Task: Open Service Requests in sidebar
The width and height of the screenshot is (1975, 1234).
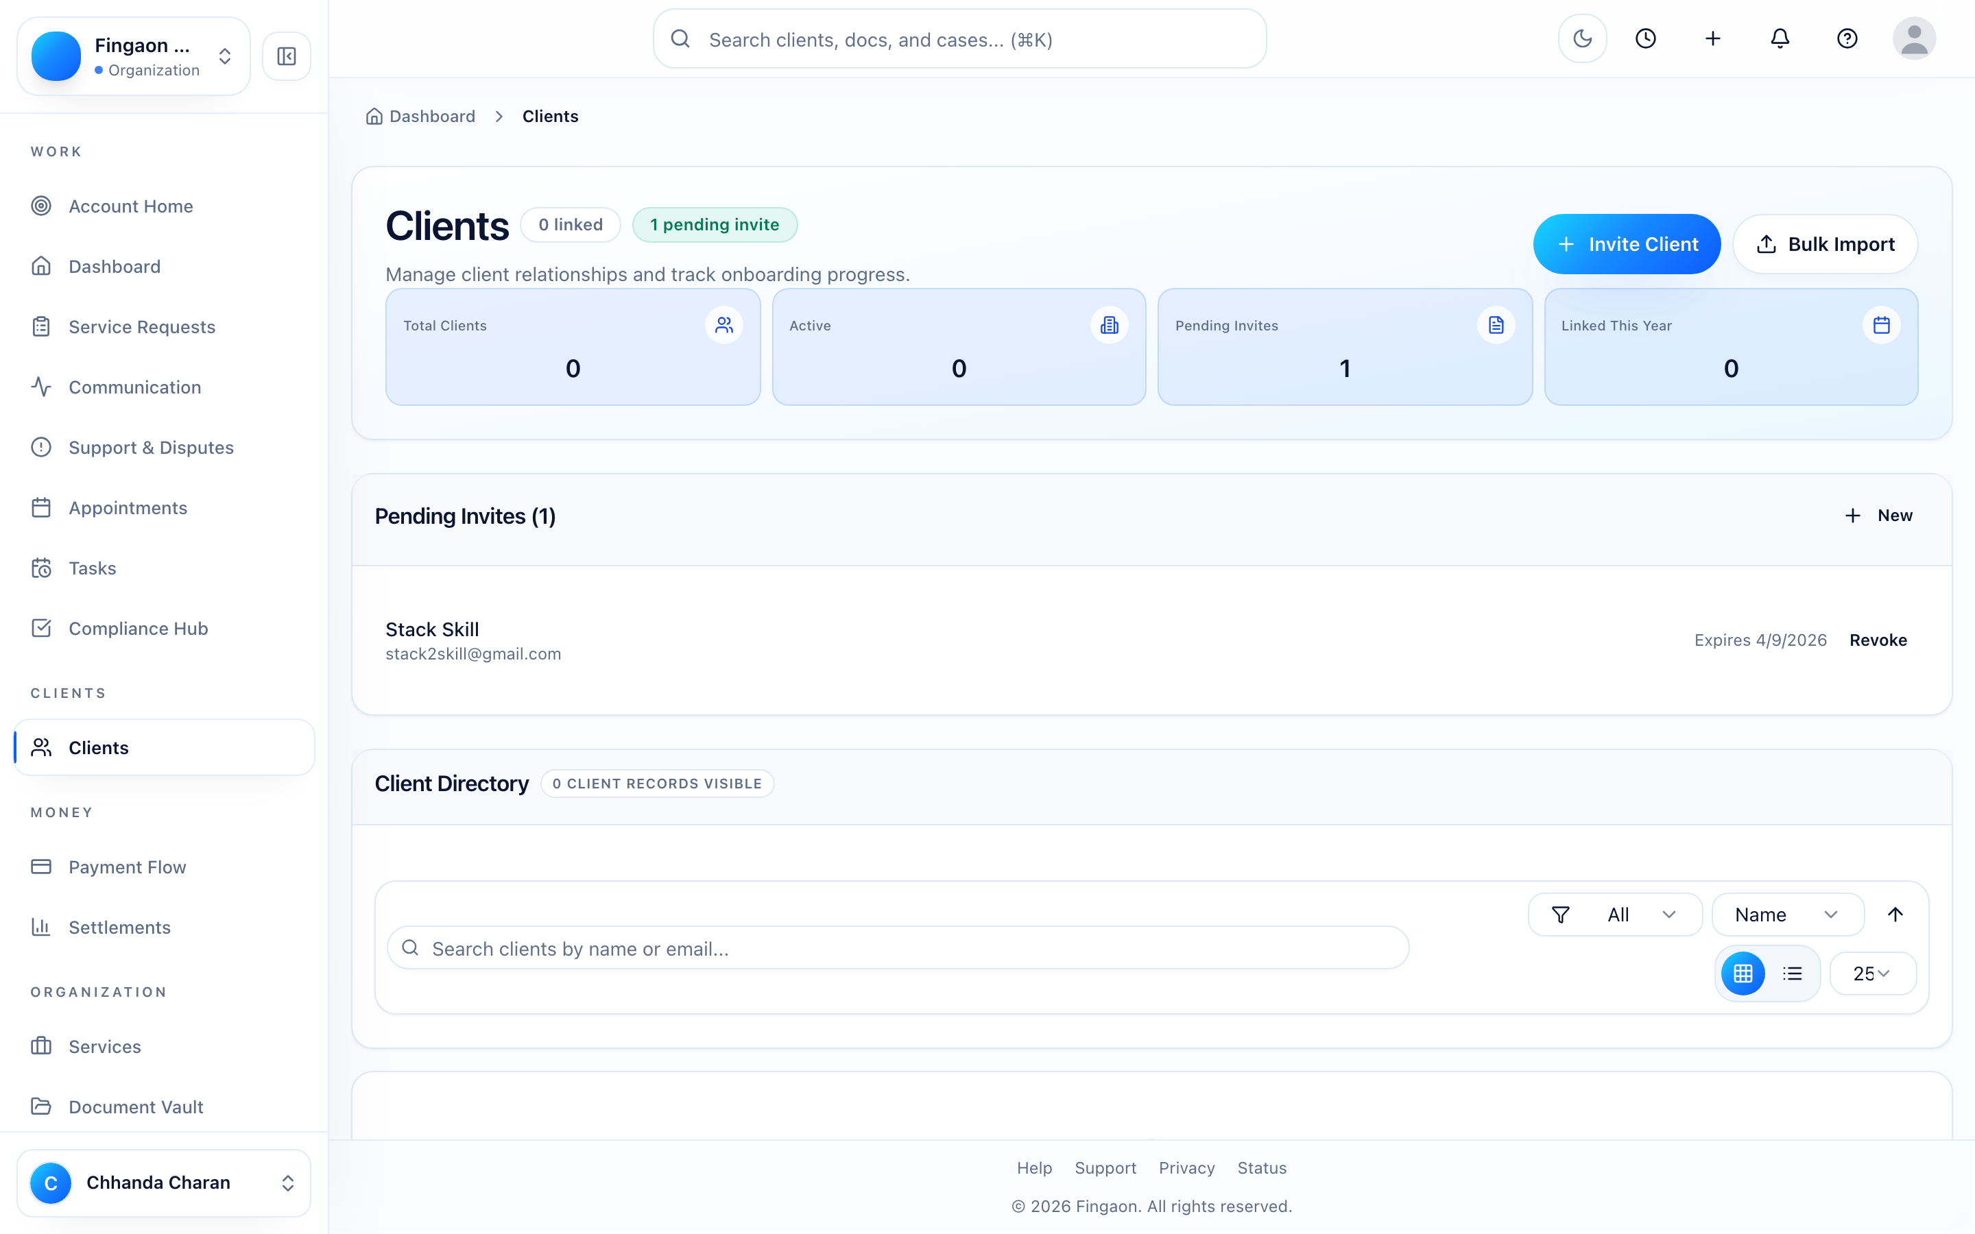Action: click(x=163, y=326)
